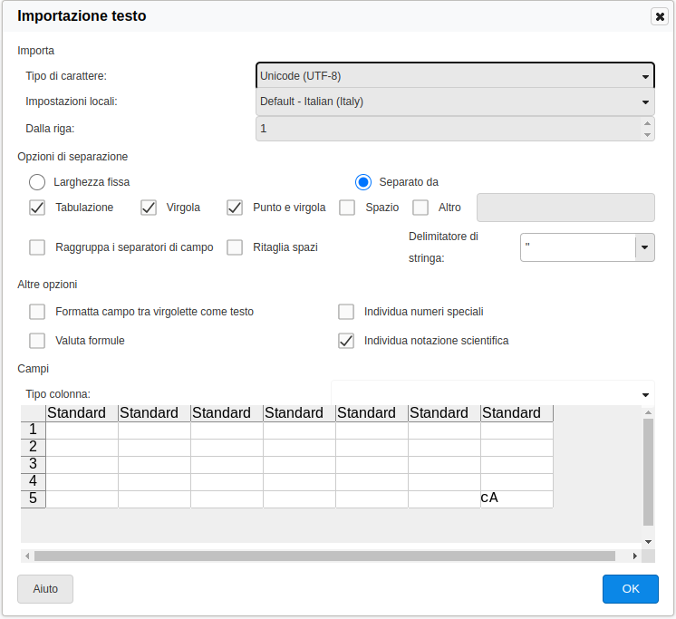
Task: Close the Importazione testo dialog
Action: pos(660,16)
